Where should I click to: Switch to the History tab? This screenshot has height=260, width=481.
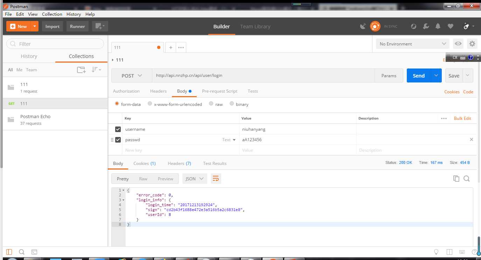pos(29,56)
